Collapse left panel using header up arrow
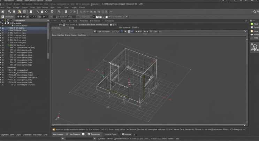The height and width of the screenshot is (141, 259). (48, 21)
